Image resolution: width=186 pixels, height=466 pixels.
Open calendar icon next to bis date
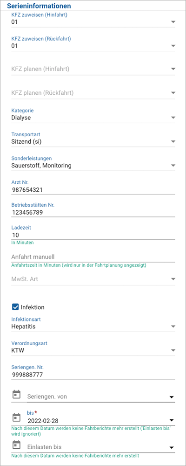point(17,417)
